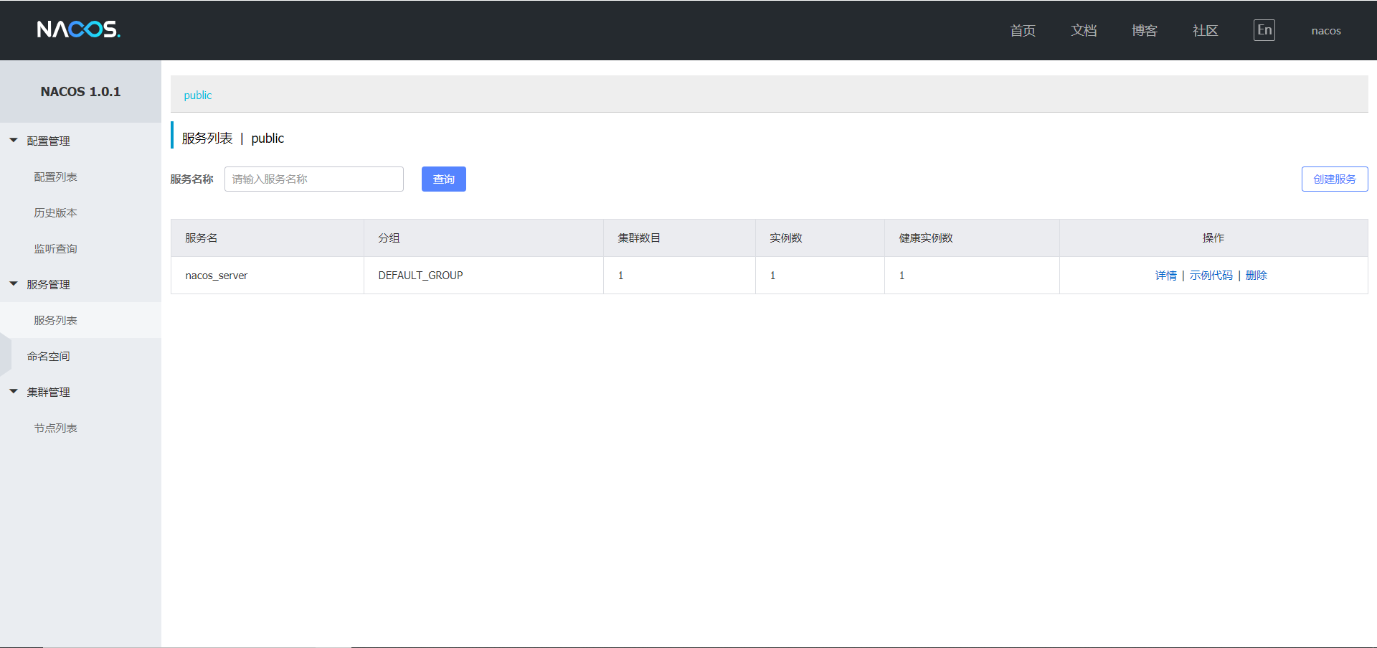Open 博客 in top navigation
The height and width of the screenshot is (648, 1377).
[1145, 30]
